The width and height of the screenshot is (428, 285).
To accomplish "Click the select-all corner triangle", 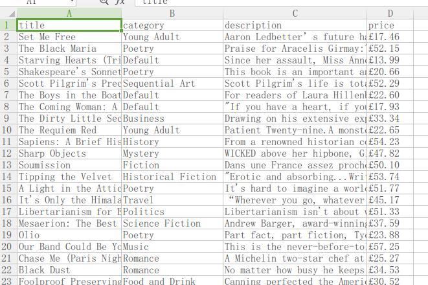I will tap(12, 14).
